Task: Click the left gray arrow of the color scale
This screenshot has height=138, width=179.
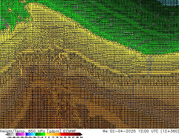Action: 7,134
